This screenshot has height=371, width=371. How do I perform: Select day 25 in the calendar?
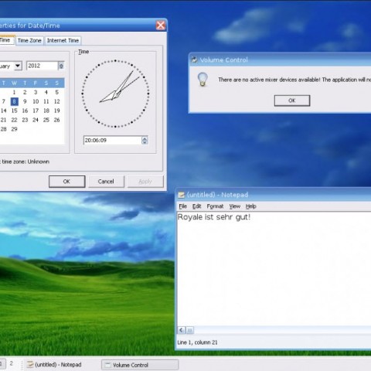pyautogui.click(x=46, y=120)
